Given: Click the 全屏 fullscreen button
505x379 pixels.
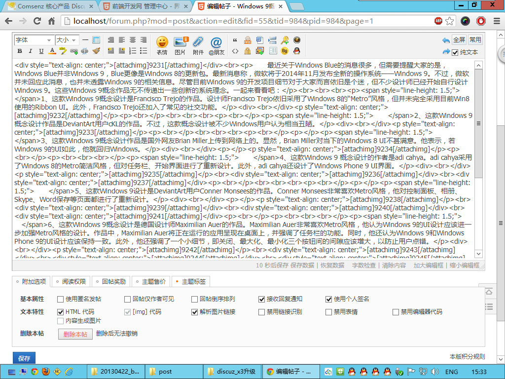Looking at the screenshot, I should tap(459, 40).
